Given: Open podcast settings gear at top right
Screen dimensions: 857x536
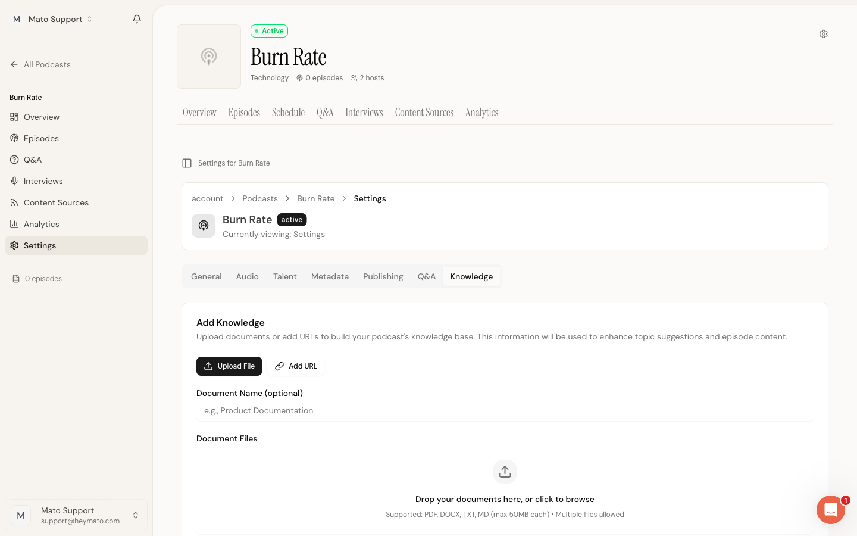Looking at the screenshot, I should click(x=824, y=34).
